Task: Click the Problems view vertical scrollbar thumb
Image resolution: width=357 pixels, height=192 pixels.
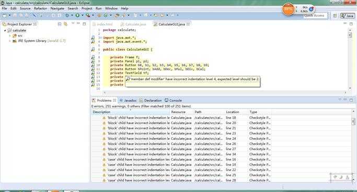Action: coord(353,122)
